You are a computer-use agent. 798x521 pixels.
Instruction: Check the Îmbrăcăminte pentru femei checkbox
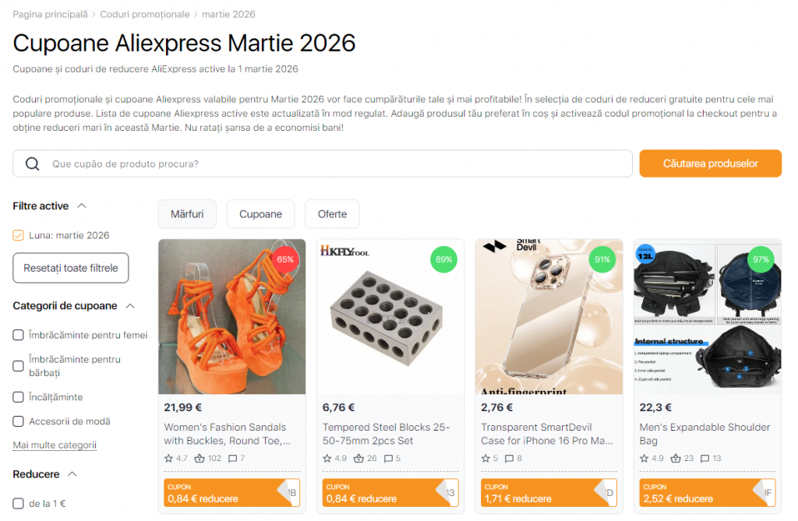point(16,335)
